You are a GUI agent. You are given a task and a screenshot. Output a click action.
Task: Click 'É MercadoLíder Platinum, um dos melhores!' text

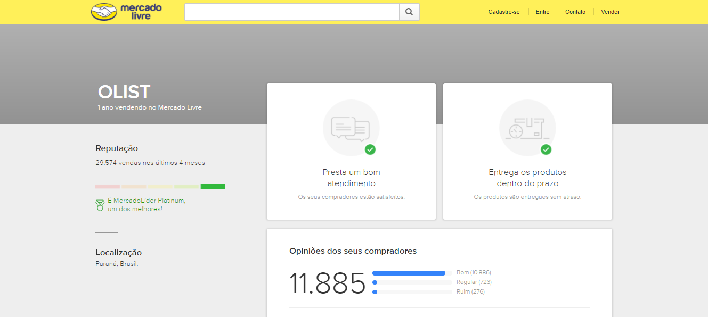click(147, 205)
